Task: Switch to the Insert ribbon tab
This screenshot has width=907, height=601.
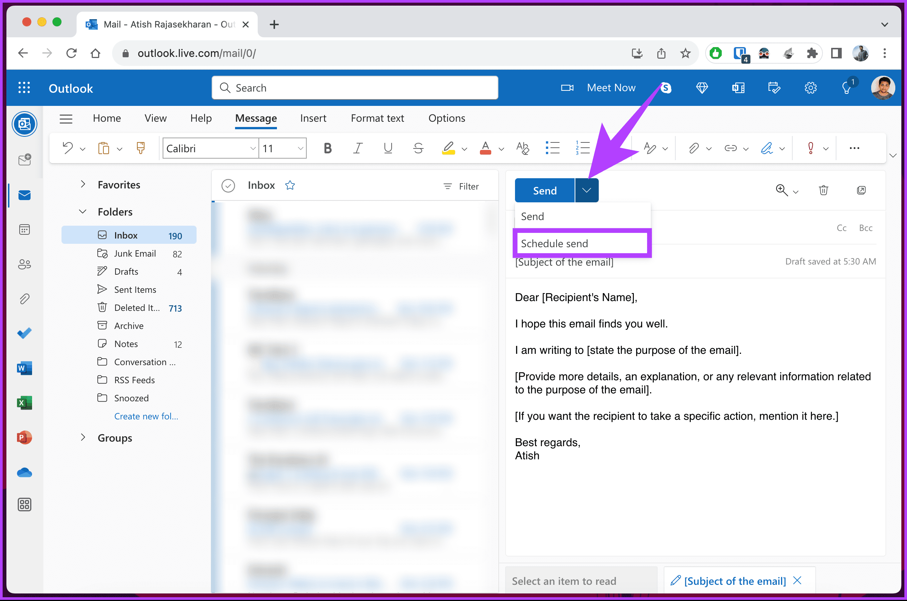Action: [313, 118]
